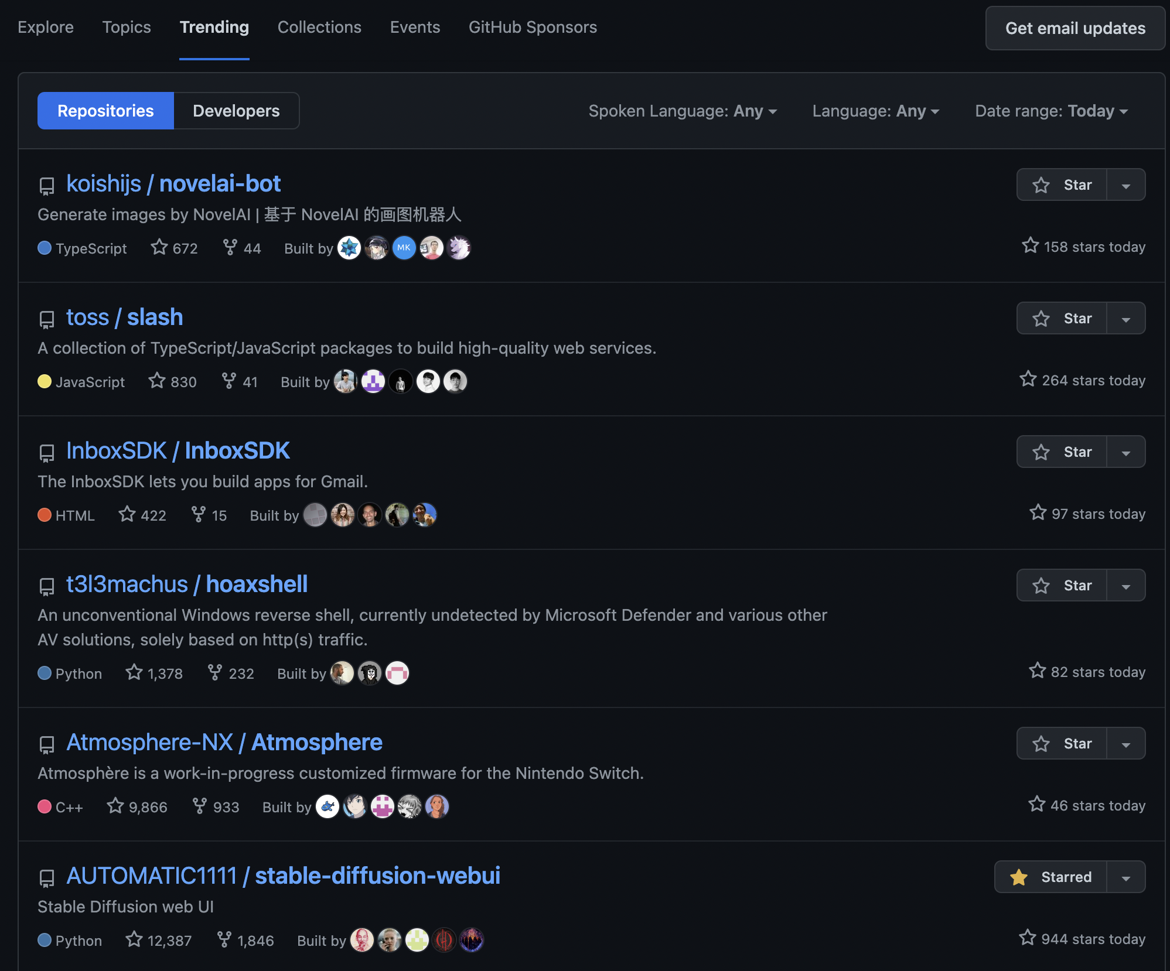This screenshot has height=971, width=1170.
Task: Star the toss / slash repository
Action: click(x=1062, y=318)
